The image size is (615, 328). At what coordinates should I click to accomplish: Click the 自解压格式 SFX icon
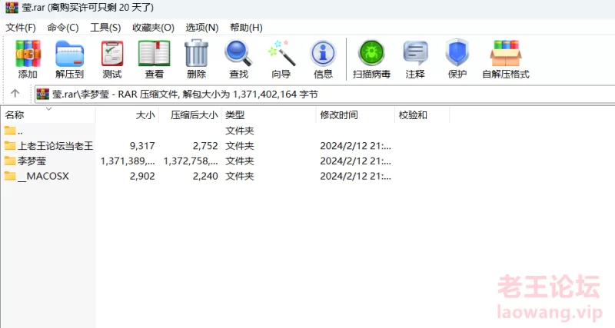click(x=506, y=53)
